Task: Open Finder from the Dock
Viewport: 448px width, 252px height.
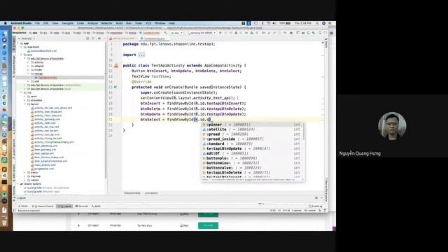Action: tap(4, 34)
